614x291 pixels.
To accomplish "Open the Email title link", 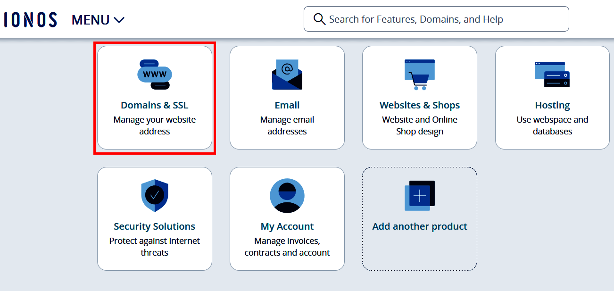I will [287, 105].
